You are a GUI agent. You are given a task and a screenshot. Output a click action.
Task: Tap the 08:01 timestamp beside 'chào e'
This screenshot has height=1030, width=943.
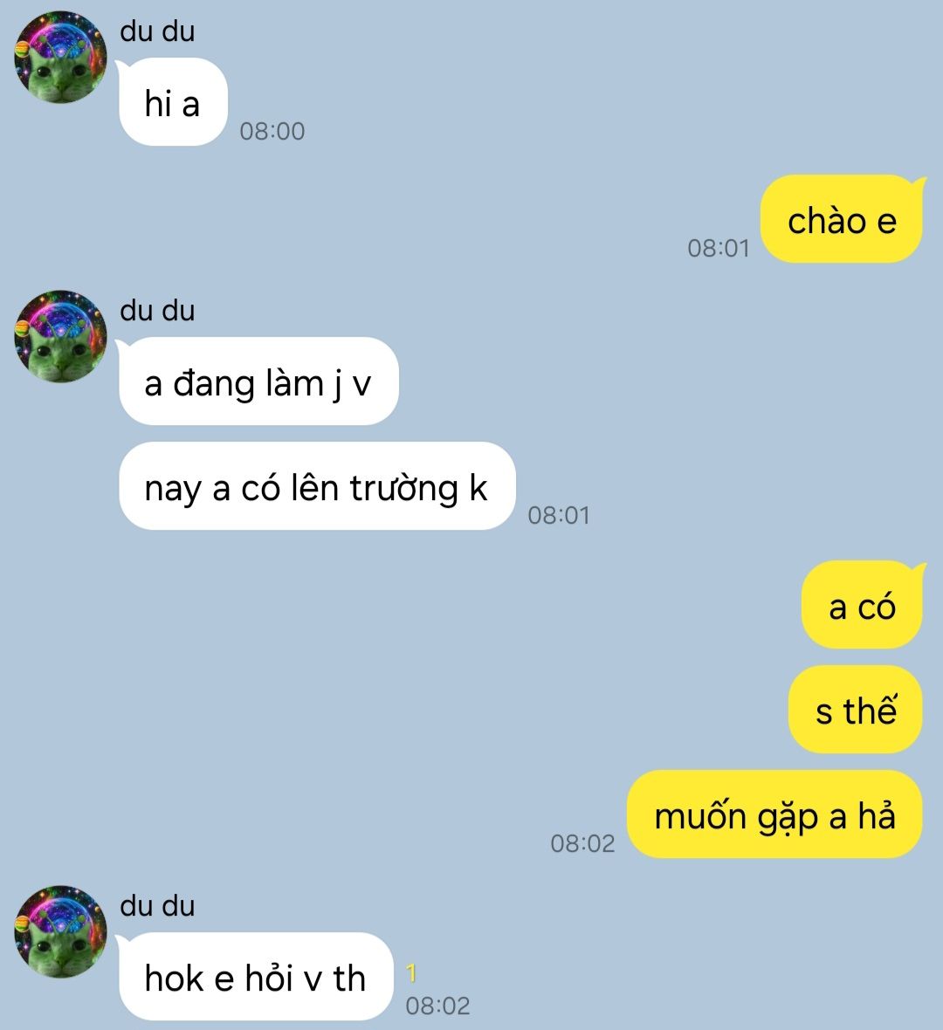point(719,248)
